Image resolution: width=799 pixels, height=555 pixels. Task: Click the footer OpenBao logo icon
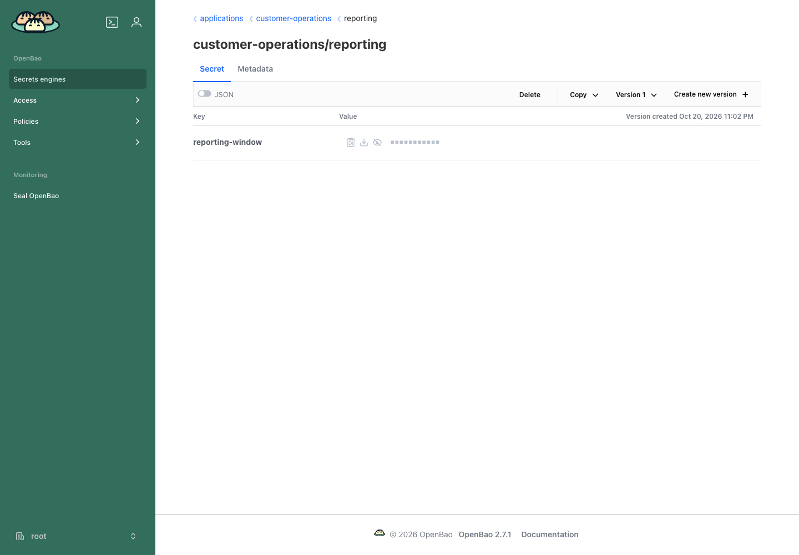coord(380,533)
